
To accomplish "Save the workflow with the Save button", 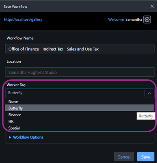I will [x=146, y=157].
